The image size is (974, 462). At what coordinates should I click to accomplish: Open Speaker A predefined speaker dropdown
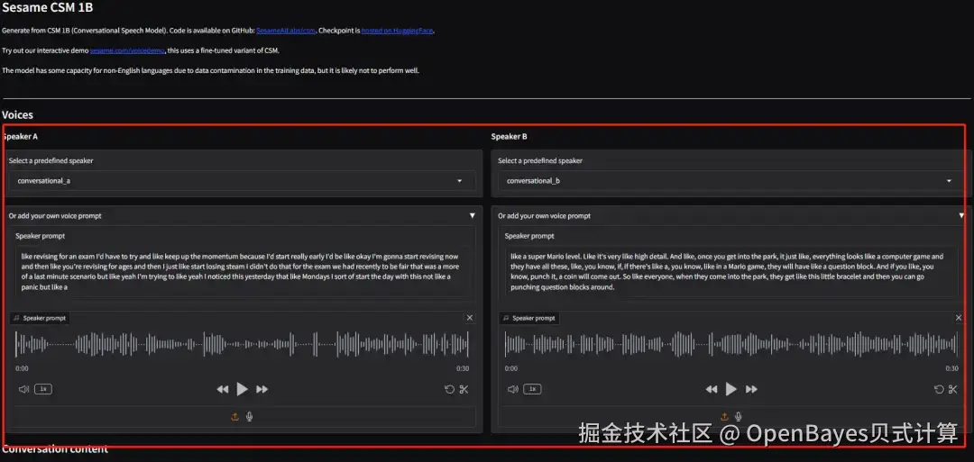click(x=243, y=181)
